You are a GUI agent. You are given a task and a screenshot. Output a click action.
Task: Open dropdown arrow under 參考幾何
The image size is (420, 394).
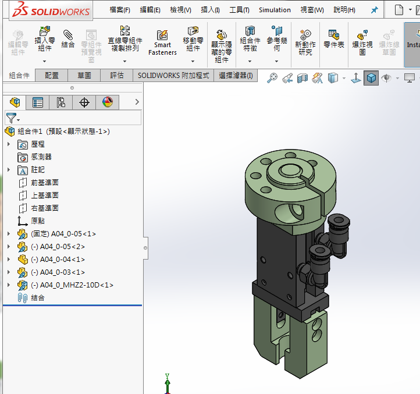(277, 61)
